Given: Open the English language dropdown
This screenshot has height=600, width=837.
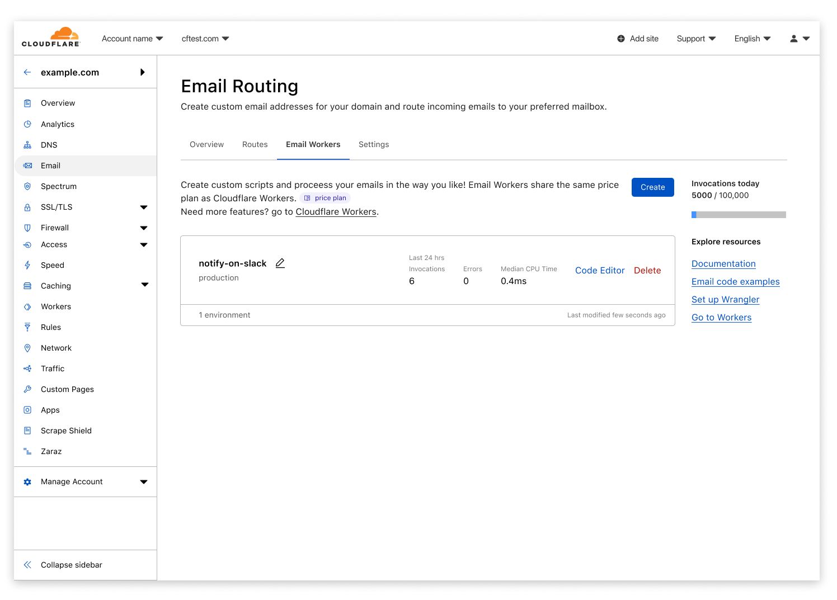Looking at the screenshot, I should (753, 39).
